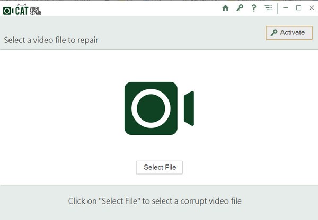
Task: Click the large green camcorder graphic
Action: pyautogui.click(x=159, y=108)
